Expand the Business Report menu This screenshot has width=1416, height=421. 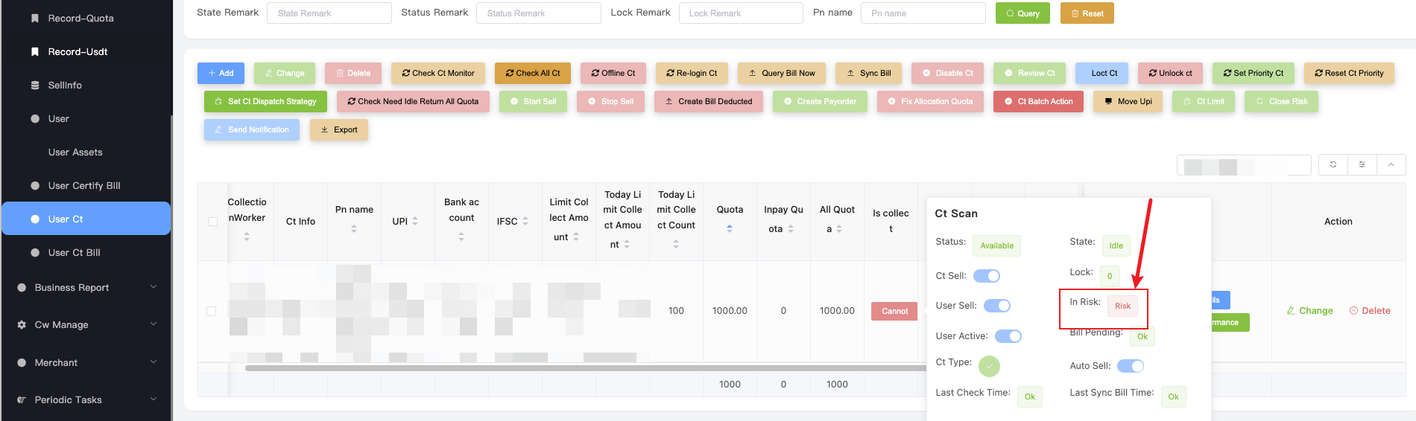pos(86,288)
